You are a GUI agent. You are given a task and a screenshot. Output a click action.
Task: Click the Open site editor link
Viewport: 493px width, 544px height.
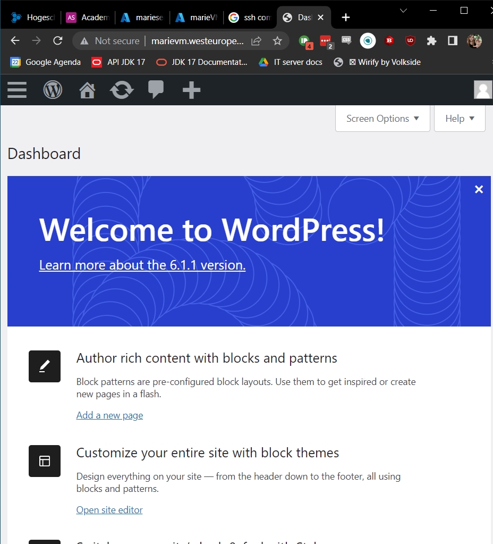[x=109, y=510]
